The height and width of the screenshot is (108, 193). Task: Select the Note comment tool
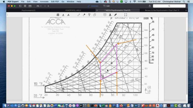[x=105, y=15]
